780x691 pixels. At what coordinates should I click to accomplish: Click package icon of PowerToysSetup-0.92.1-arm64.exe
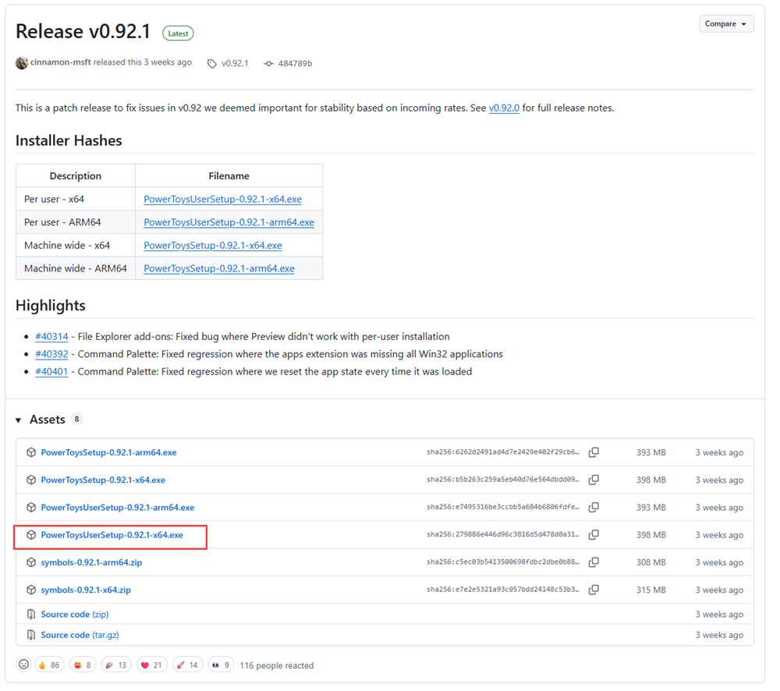[x=31, y=452]
